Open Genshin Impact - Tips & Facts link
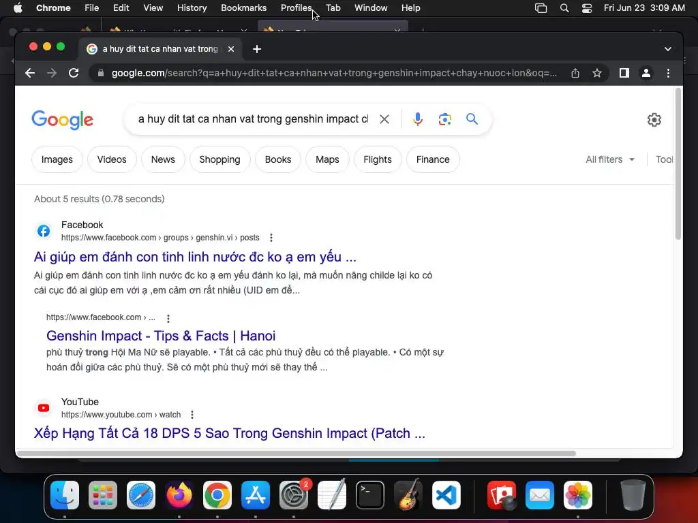Image resolution: width=698 pixels, height=523 pixels. (x=161, y=336)
